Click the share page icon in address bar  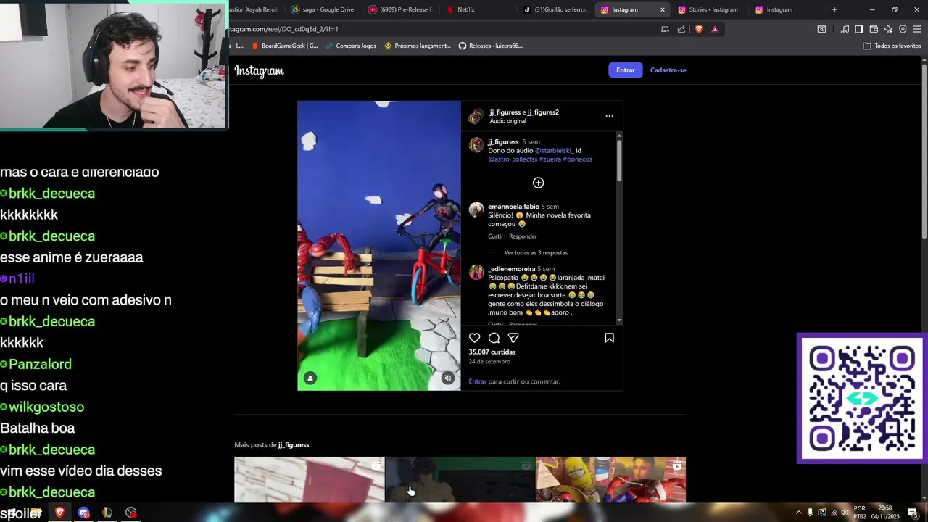(x=681, y=29)
